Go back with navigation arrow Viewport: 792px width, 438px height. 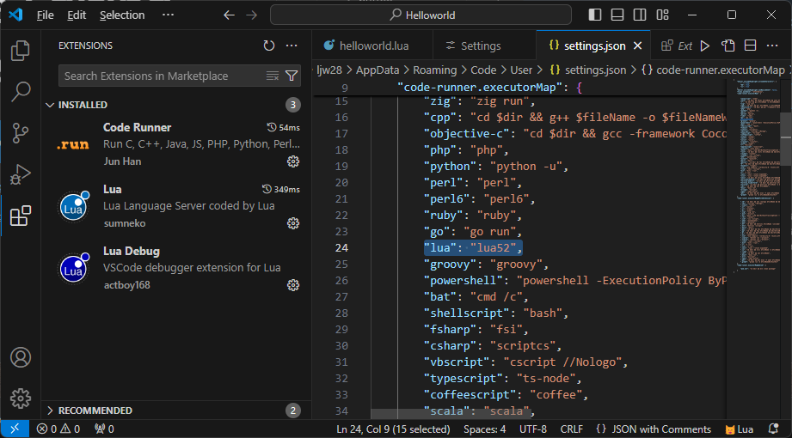click(230, 15)
